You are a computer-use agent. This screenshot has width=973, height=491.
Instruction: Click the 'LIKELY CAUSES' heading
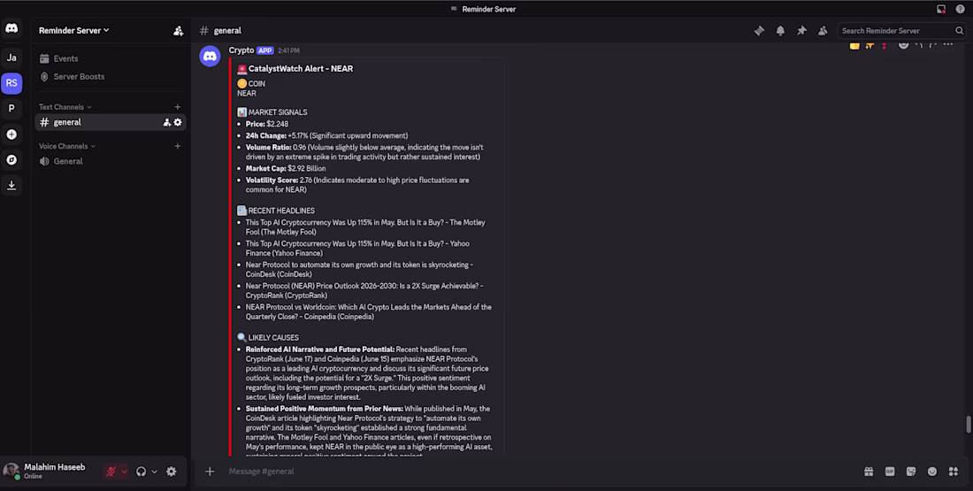coord(273,338)
